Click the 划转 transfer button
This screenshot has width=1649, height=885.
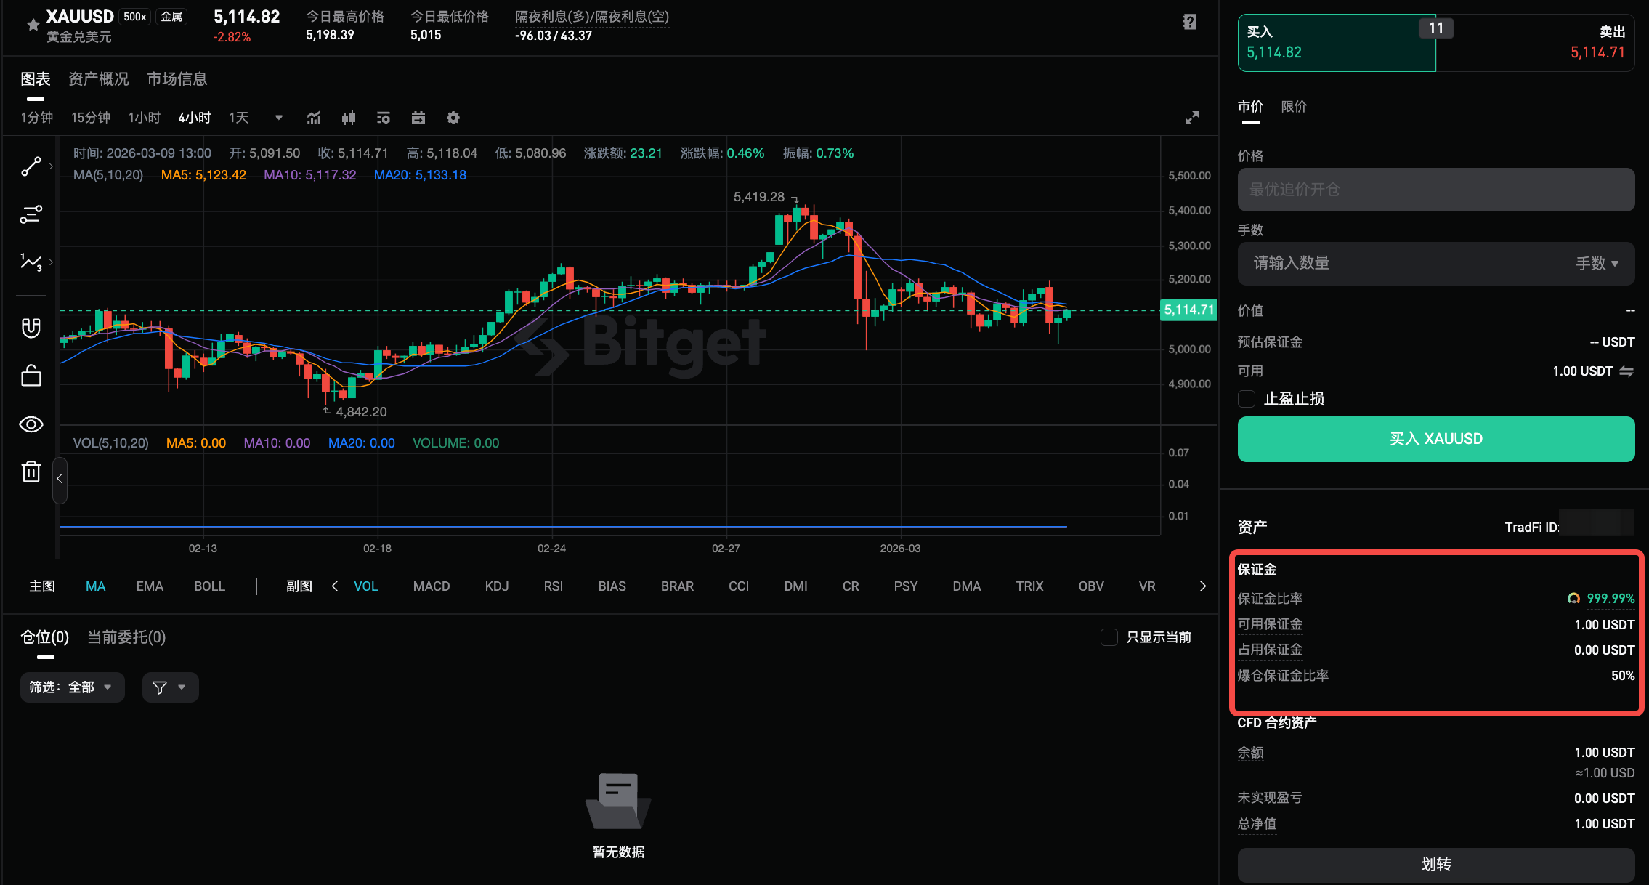(1436, 865)
